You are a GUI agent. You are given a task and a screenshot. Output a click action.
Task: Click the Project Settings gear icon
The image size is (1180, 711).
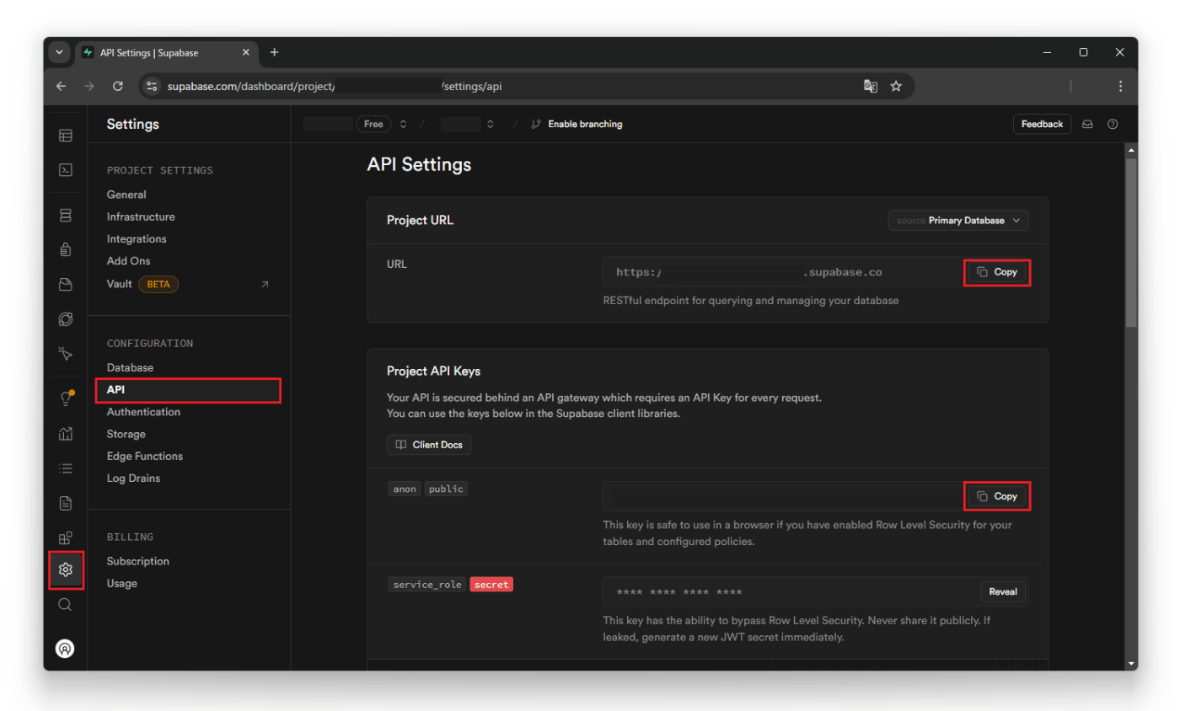tap(65, 569)
